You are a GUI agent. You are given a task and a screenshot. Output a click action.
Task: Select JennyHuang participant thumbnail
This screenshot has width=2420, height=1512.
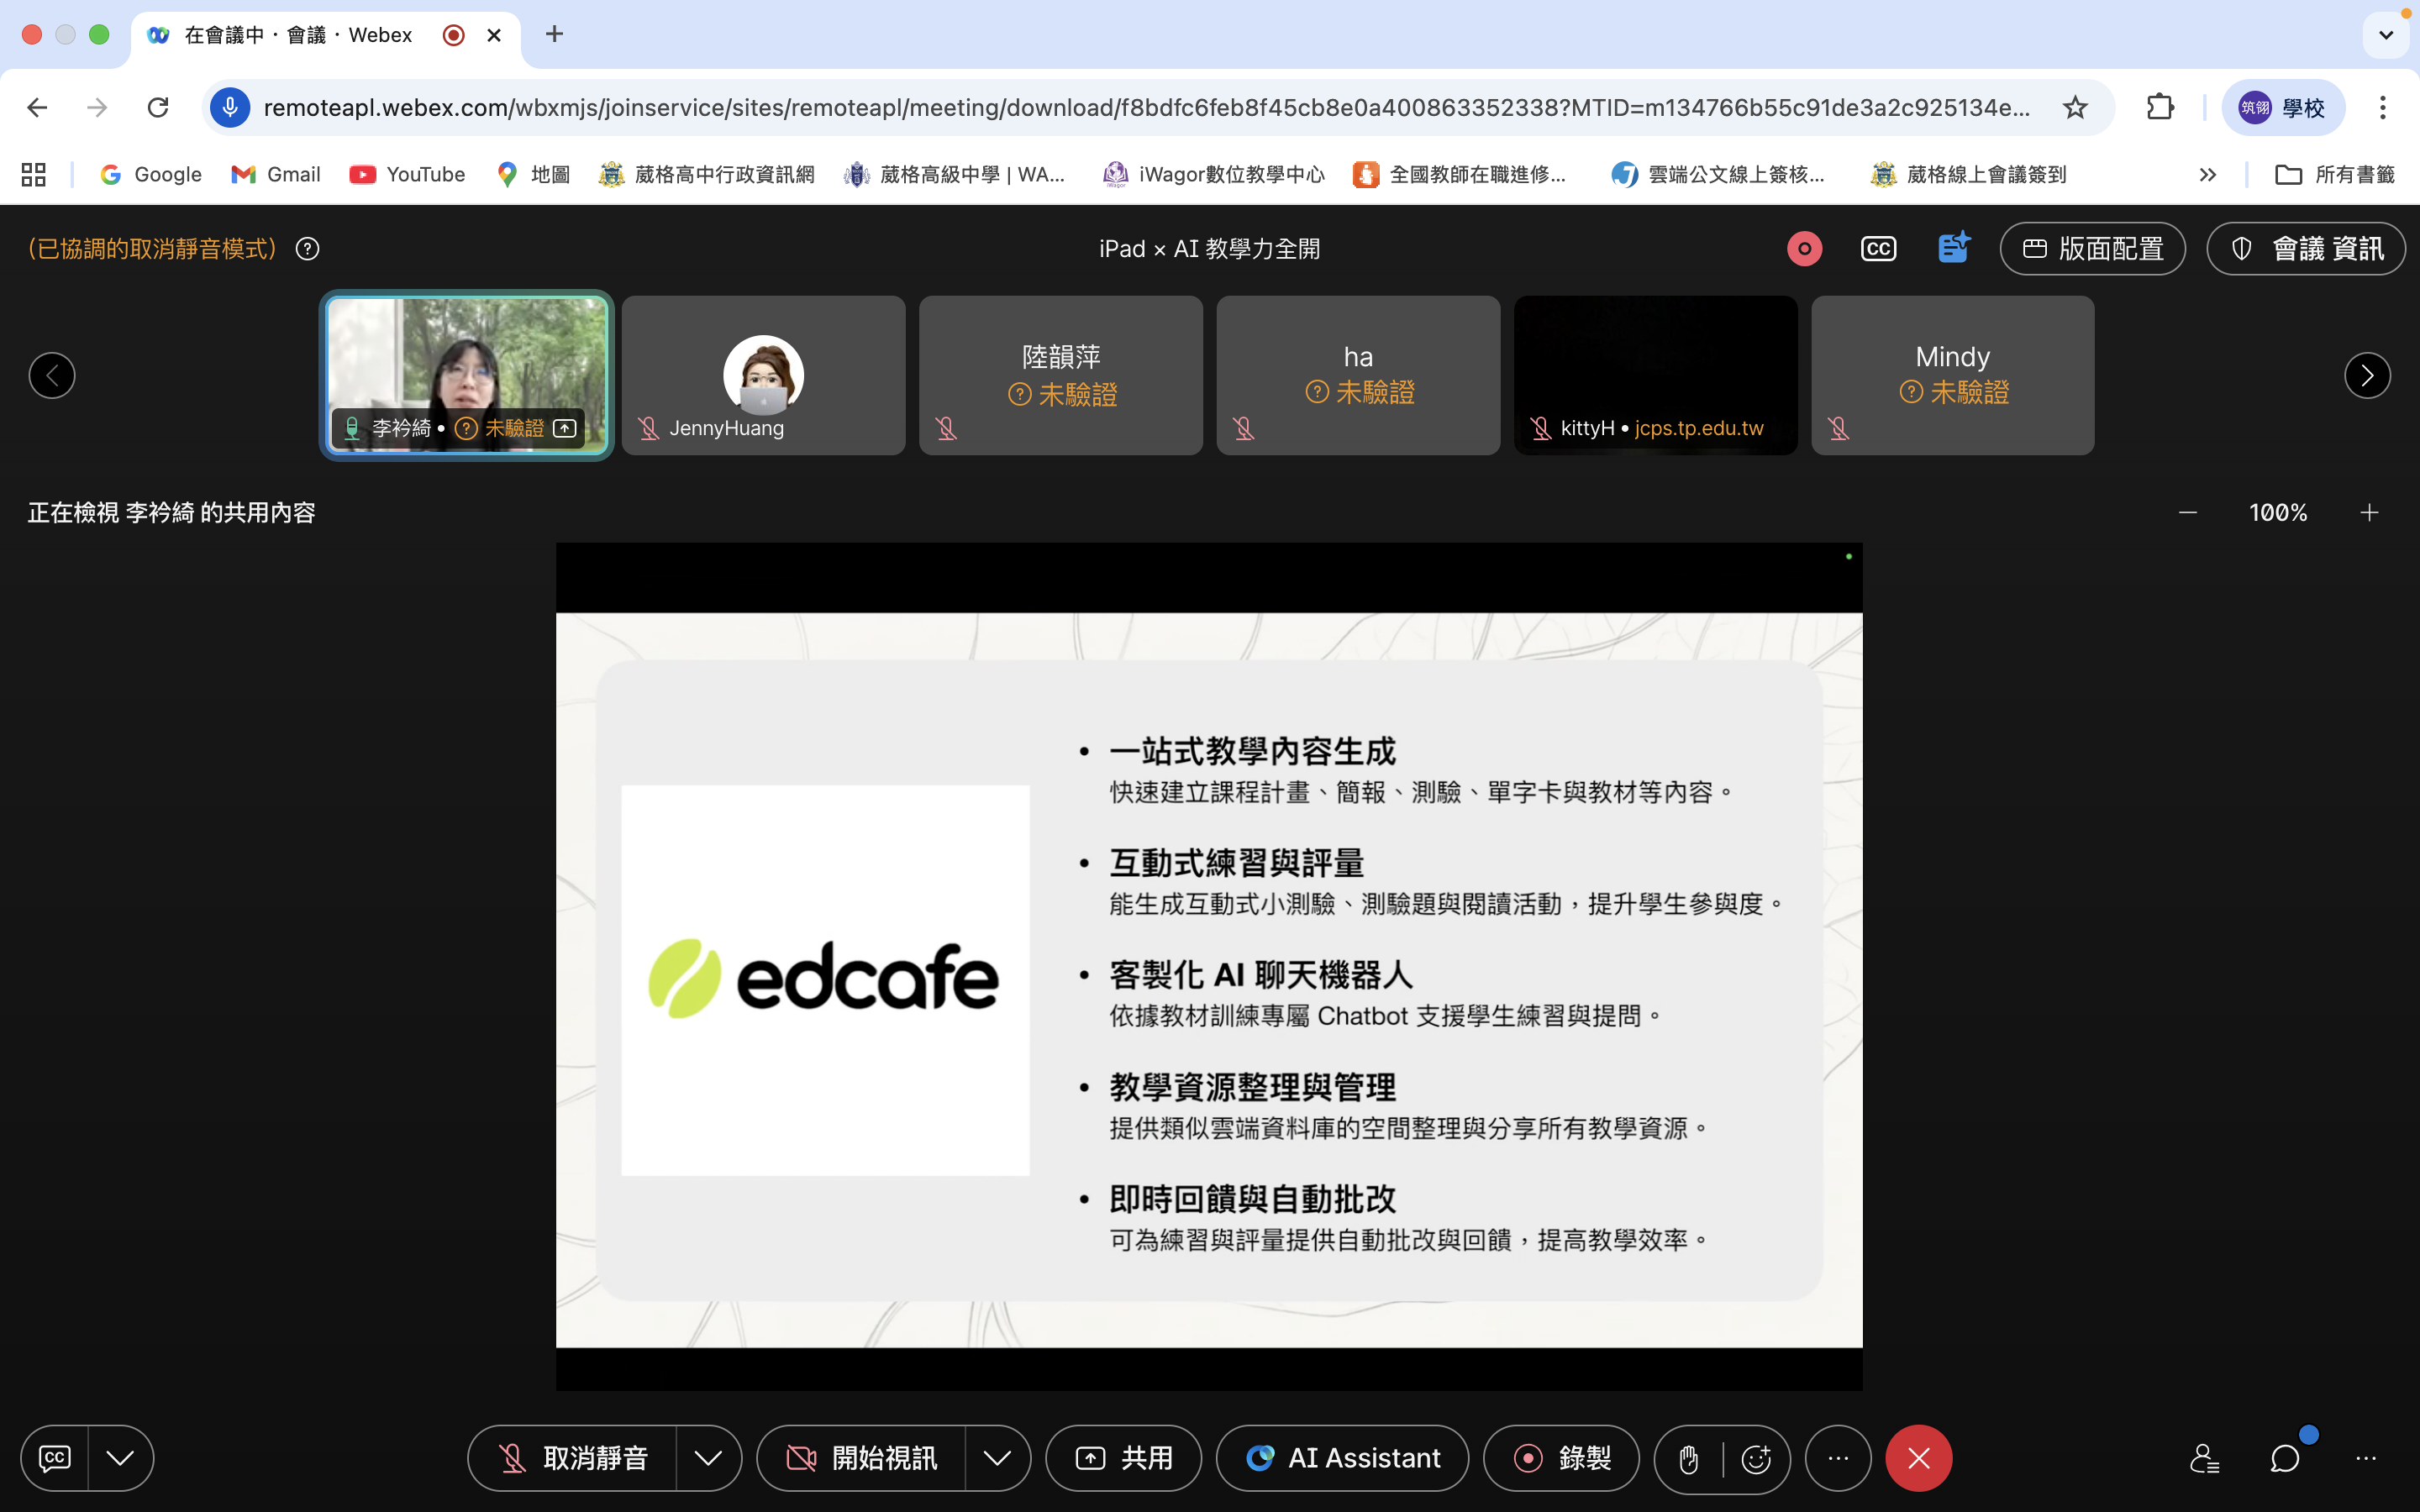point(763,376)
